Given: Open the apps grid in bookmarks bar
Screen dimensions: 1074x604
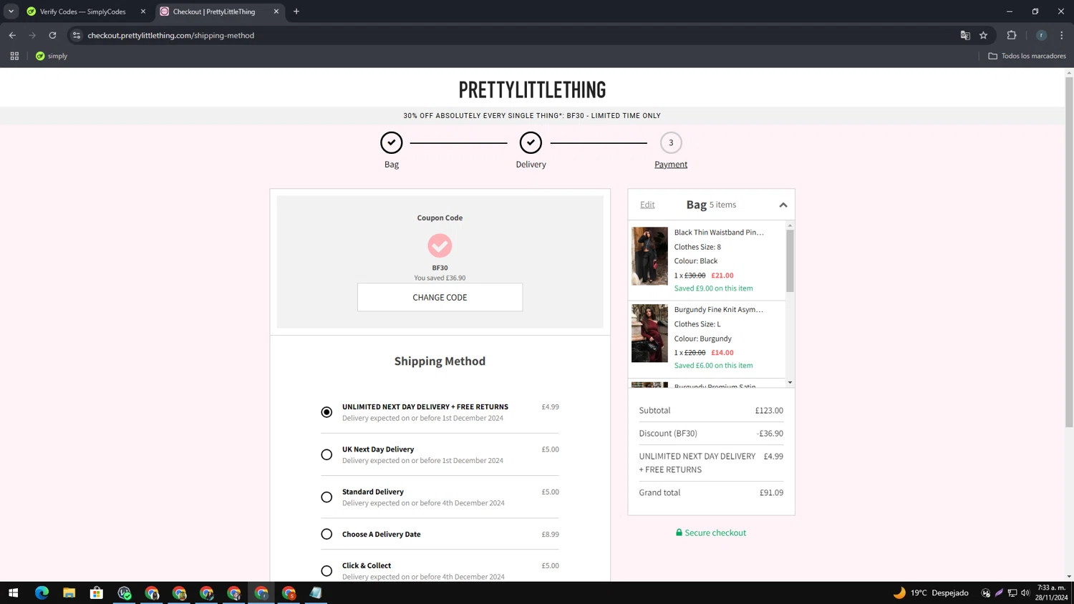Looking at the screenshot, I should 14,56.
